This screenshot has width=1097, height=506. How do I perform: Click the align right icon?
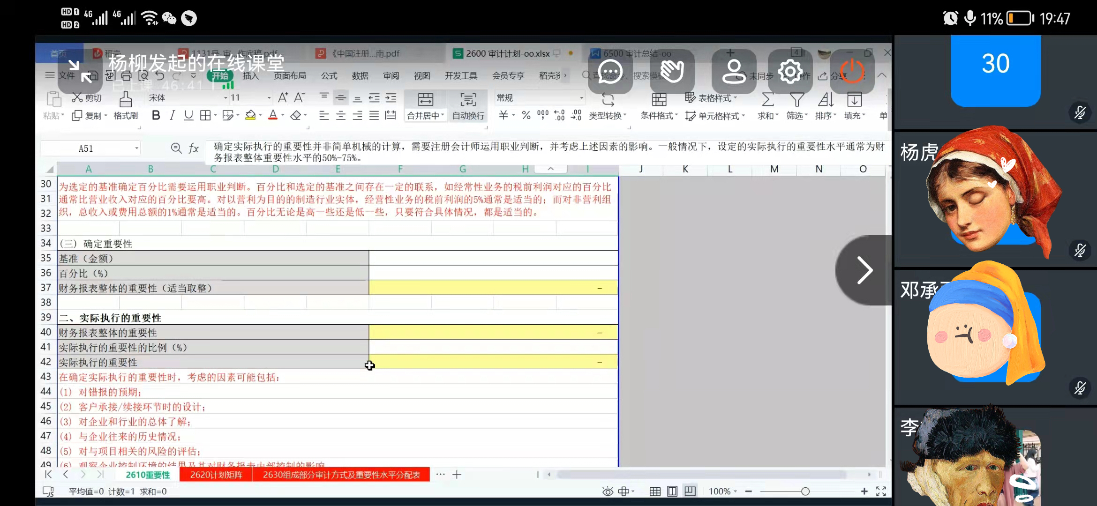(357, 115)
